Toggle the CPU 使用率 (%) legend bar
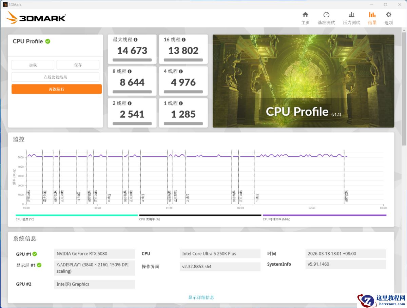This screenshot has width=407, height=308. click(200, 215)
